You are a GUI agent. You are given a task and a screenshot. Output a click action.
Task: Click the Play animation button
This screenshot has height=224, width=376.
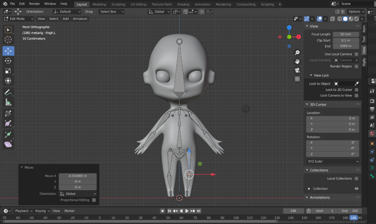pos(187,211)
